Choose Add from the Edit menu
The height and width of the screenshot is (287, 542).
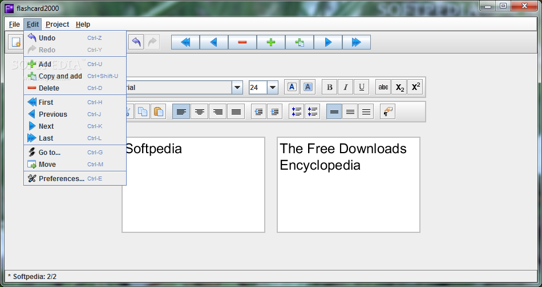coord(75,64)
